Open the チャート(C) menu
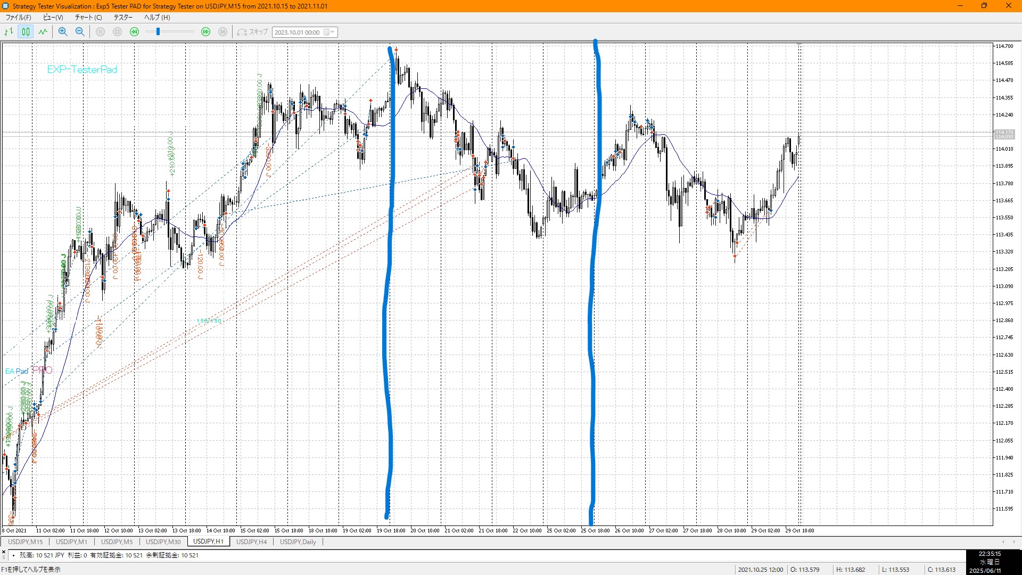 (x=88, y=17)
